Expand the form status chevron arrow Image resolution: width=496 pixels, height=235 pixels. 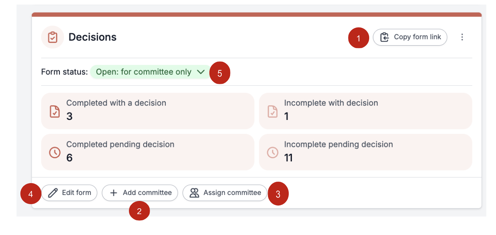click(x=201, y=72)
